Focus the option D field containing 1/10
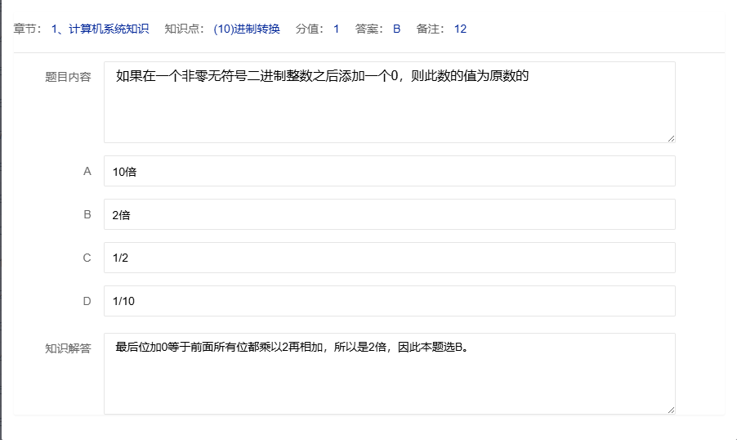 (x=389, y=301)
